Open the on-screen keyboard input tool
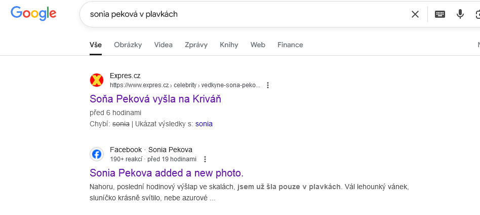Viewport: 480px width, 215px height. [440, 14]
